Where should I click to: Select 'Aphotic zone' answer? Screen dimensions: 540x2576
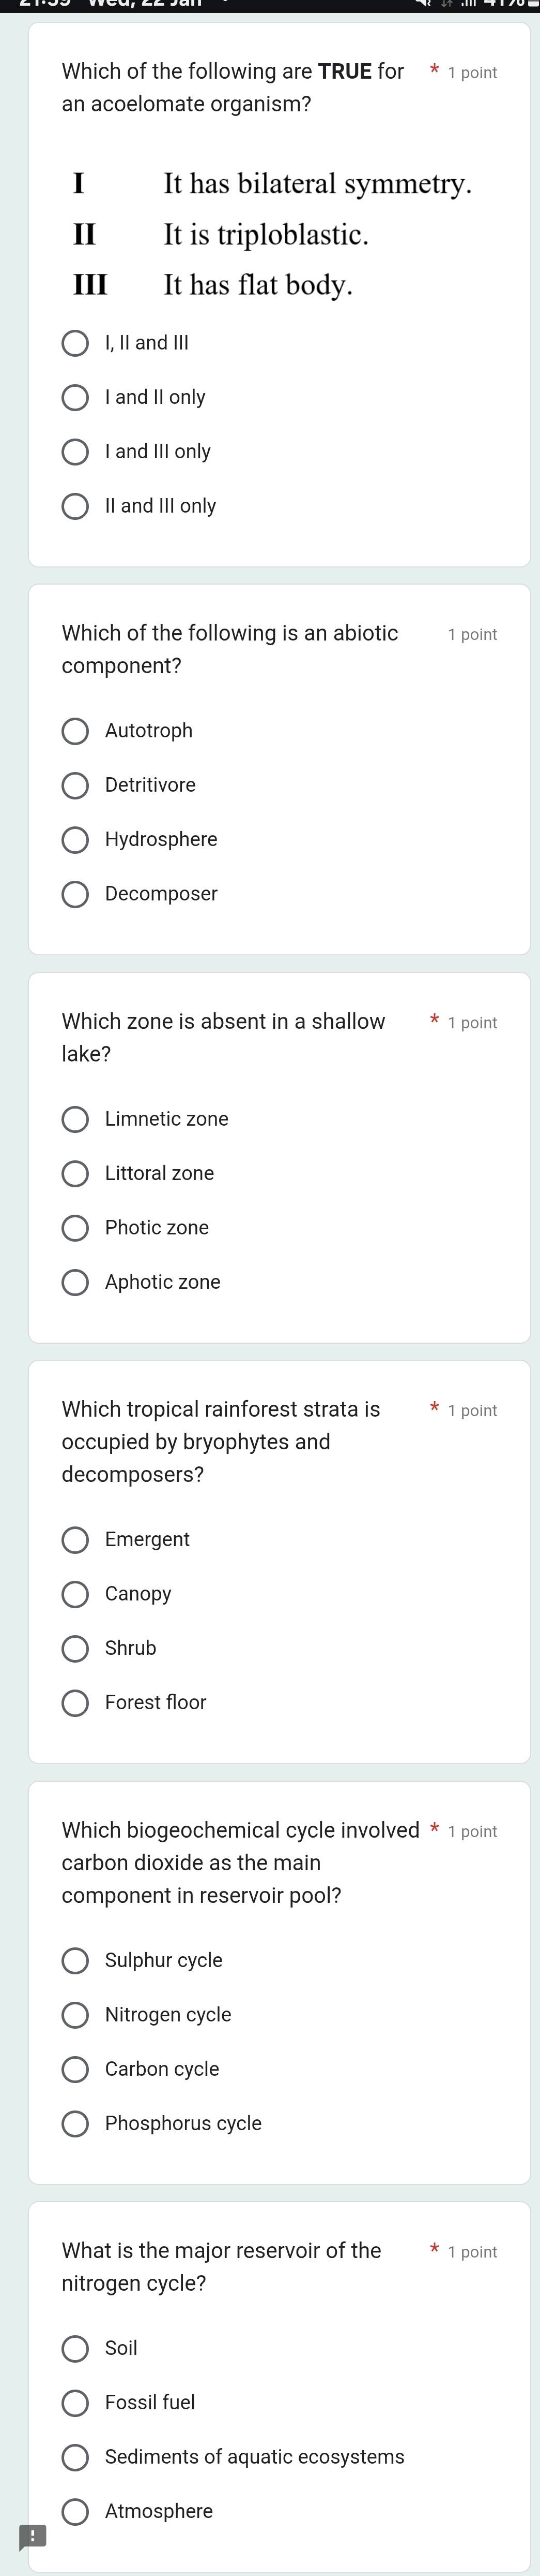75,1282
